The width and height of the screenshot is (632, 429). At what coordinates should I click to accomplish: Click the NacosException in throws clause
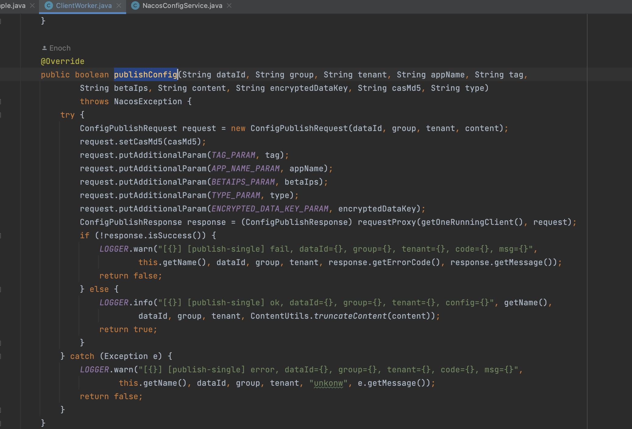pyautogui.click(x=148, y=101)
